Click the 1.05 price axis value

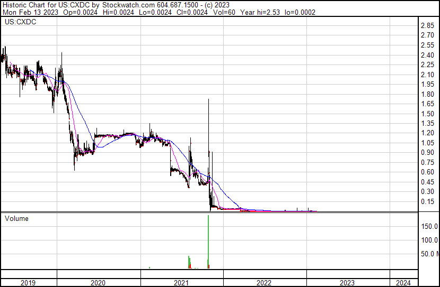428,143
